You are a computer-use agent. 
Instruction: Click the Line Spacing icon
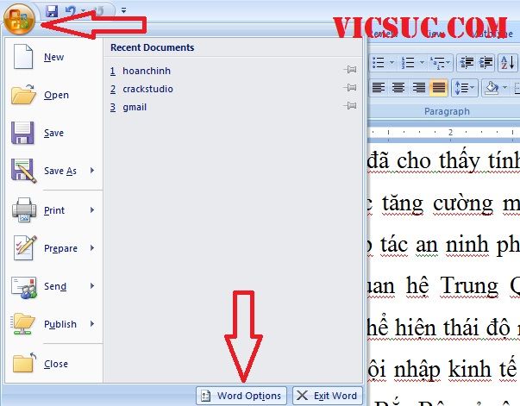[461, 88]
